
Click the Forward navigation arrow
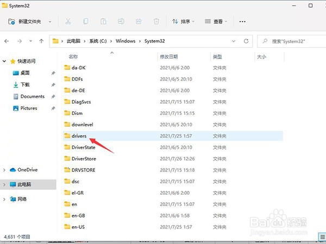[x=20, y=41]
